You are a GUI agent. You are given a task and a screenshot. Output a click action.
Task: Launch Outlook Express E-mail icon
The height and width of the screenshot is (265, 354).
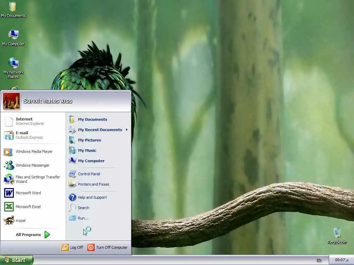(9, 135)
